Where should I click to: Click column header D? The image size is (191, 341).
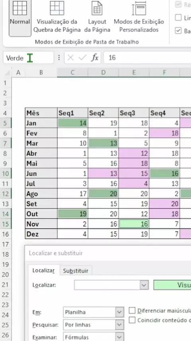tap(103, 72)
